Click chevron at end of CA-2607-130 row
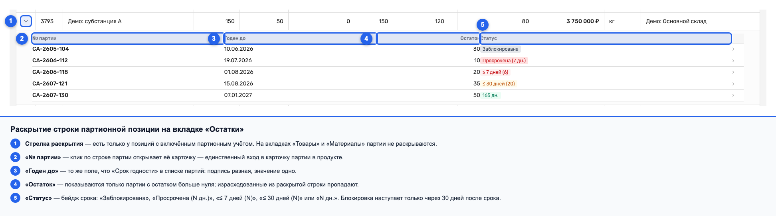776x216 pixels. click(x=733, y=95)
